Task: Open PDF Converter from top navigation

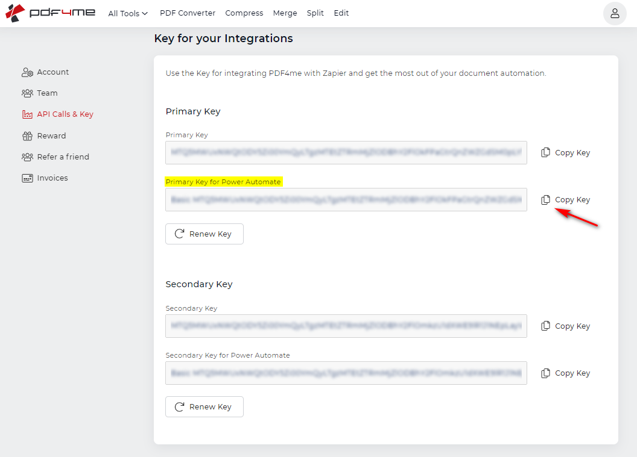Action: point(188,13)
